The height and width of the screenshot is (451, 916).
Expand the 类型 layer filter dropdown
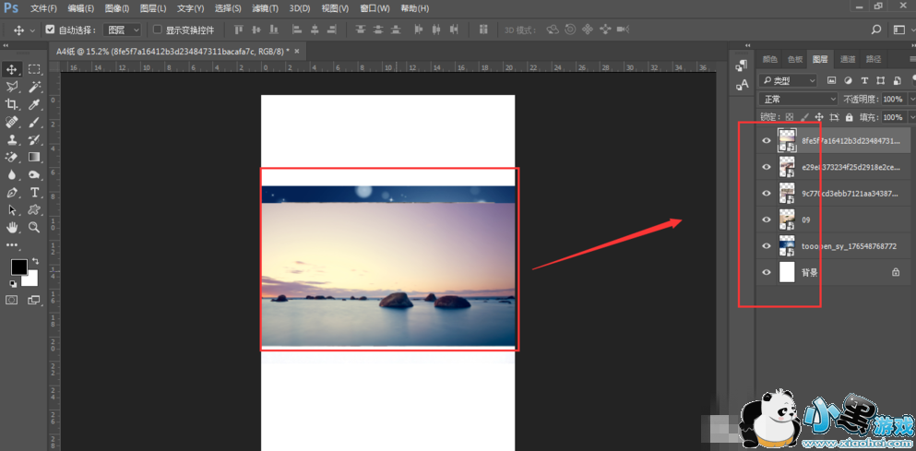pos(789,81)
